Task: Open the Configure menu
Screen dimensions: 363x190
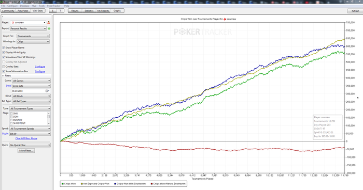Action: (12, 6)
